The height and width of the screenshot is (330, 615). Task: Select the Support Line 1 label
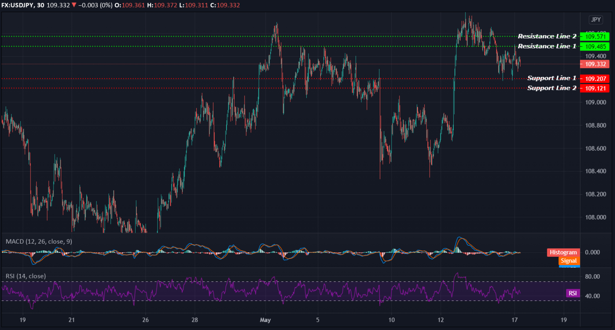pos(552,78)
